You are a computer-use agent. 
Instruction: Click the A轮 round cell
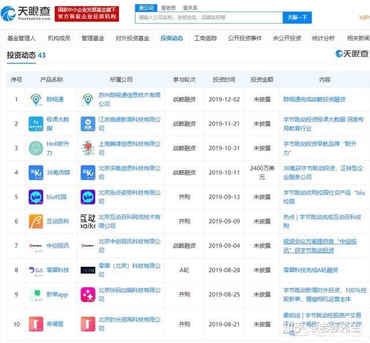(184, 270)
